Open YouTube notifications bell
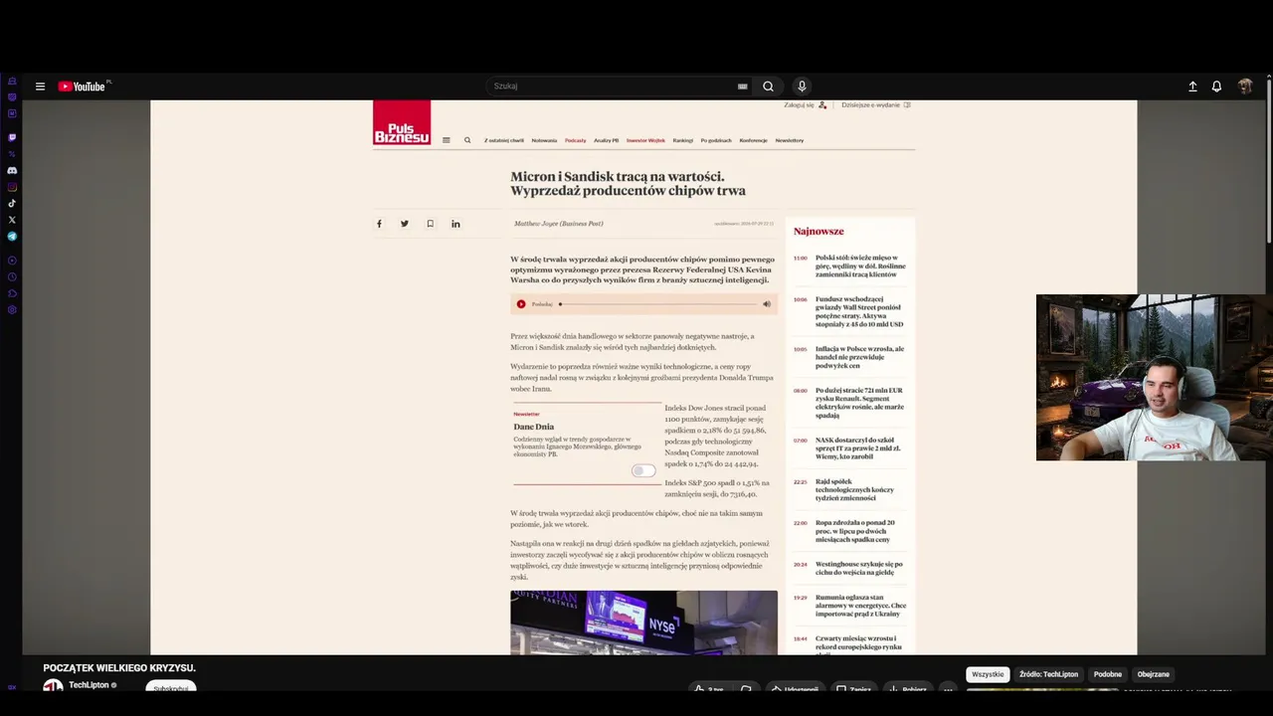This screenshot has height=716, width=1273. [x=1216, y=87]
